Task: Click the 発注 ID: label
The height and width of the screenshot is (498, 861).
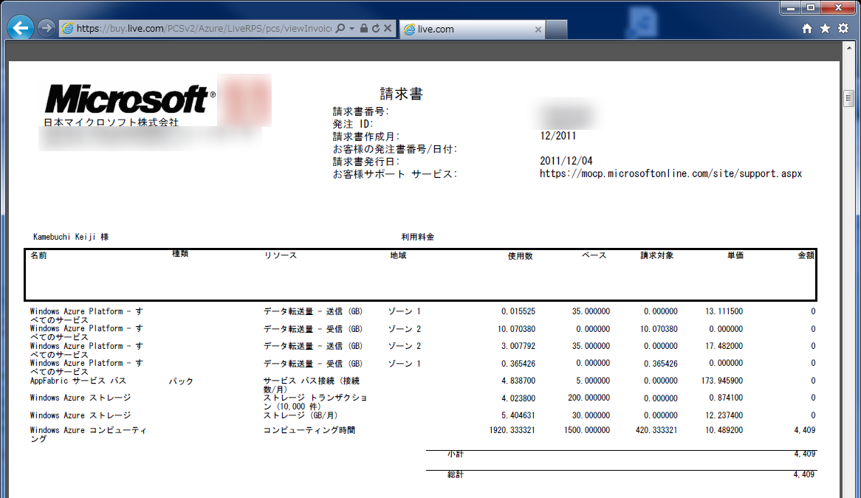Action: coord(352,124)
